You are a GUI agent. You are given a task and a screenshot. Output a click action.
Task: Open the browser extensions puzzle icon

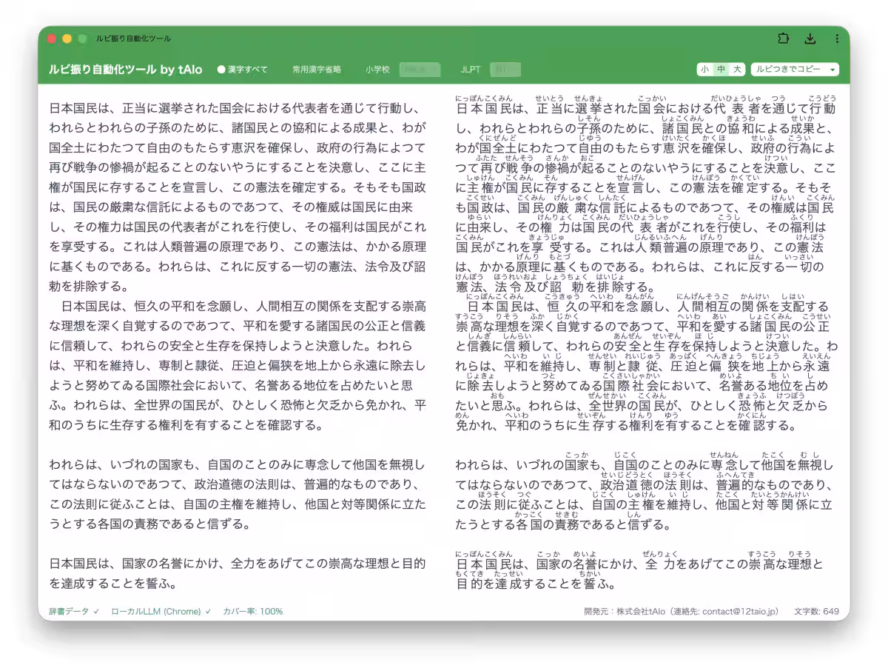pyautogui.click(x=784, y=39)
